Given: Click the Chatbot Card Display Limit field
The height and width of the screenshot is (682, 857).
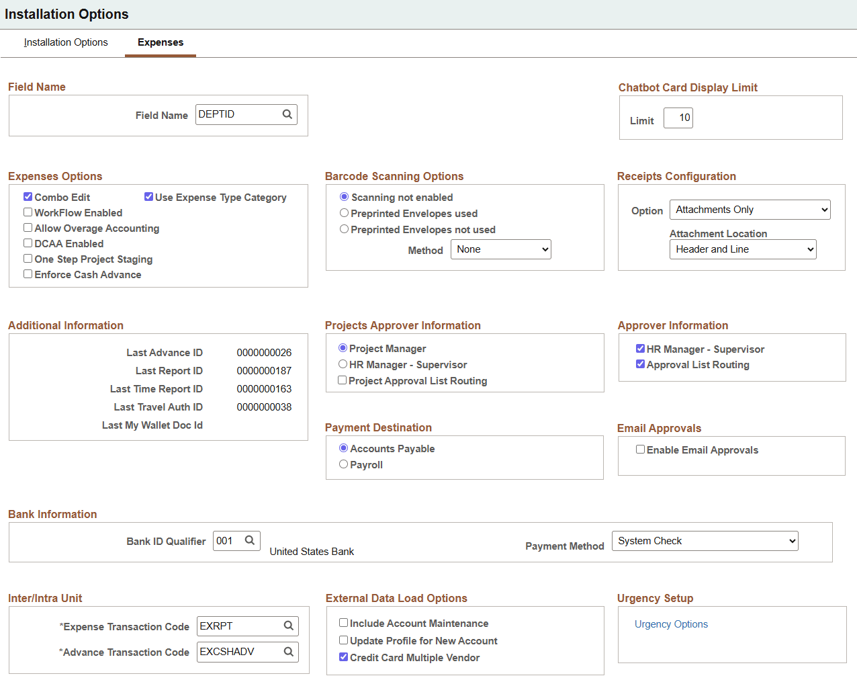Looking at the screenshot, I should [678, 118].
